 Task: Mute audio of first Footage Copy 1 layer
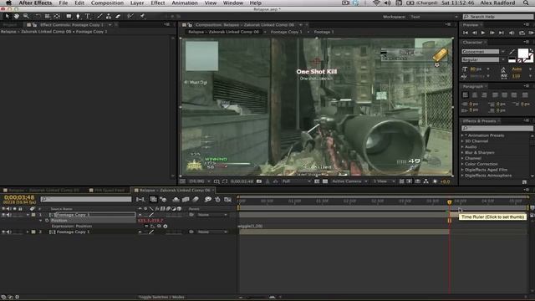tap(9, 215)
